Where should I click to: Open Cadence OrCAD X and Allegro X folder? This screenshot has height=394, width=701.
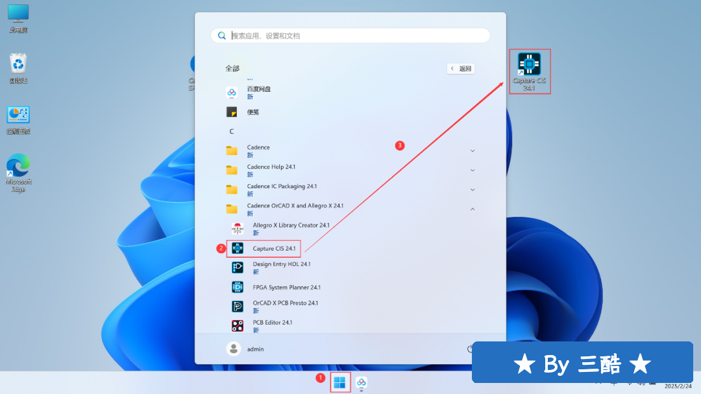pyautogui.click(x=350, y=209)
